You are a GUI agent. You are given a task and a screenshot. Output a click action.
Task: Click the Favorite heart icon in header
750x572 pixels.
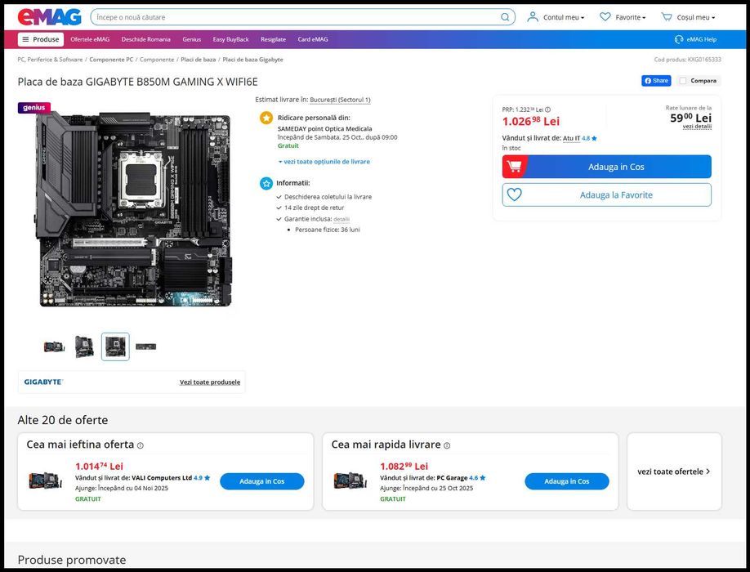point(605,16)
